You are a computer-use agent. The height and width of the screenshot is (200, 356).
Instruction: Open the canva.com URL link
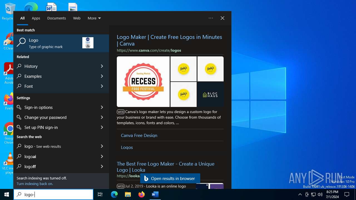tap(149, 50)
